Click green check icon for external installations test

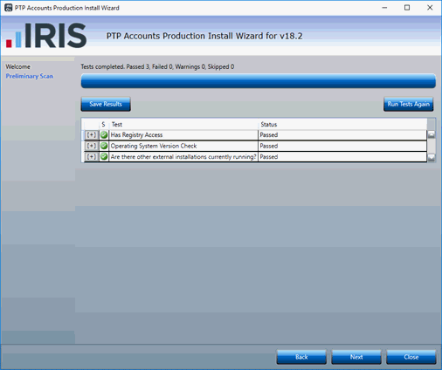pos(104,157)
